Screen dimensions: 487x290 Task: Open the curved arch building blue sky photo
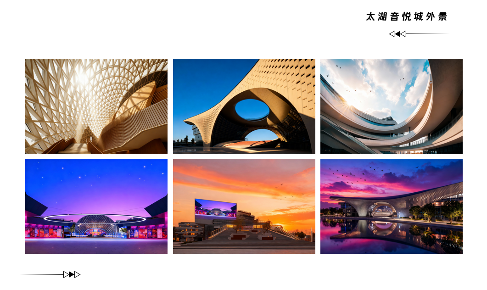(244, 106)
